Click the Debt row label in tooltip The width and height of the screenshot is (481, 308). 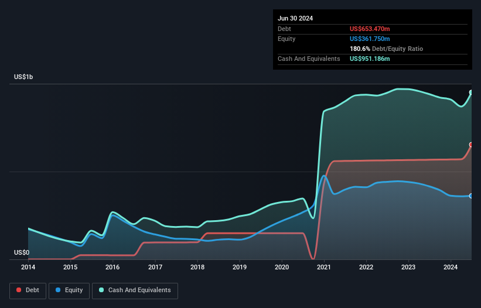coord(284,29)
